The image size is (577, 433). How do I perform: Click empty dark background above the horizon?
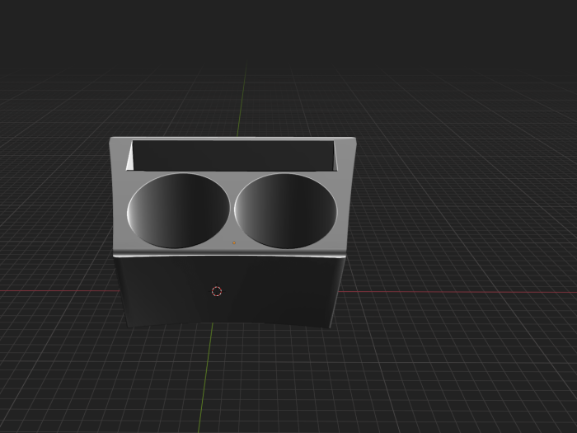tap(288, 33)
